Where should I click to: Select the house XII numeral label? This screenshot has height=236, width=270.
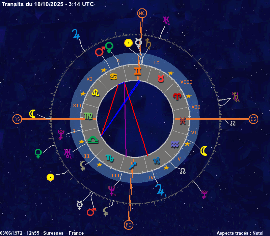pyautogui.click(x=77, y=106)
